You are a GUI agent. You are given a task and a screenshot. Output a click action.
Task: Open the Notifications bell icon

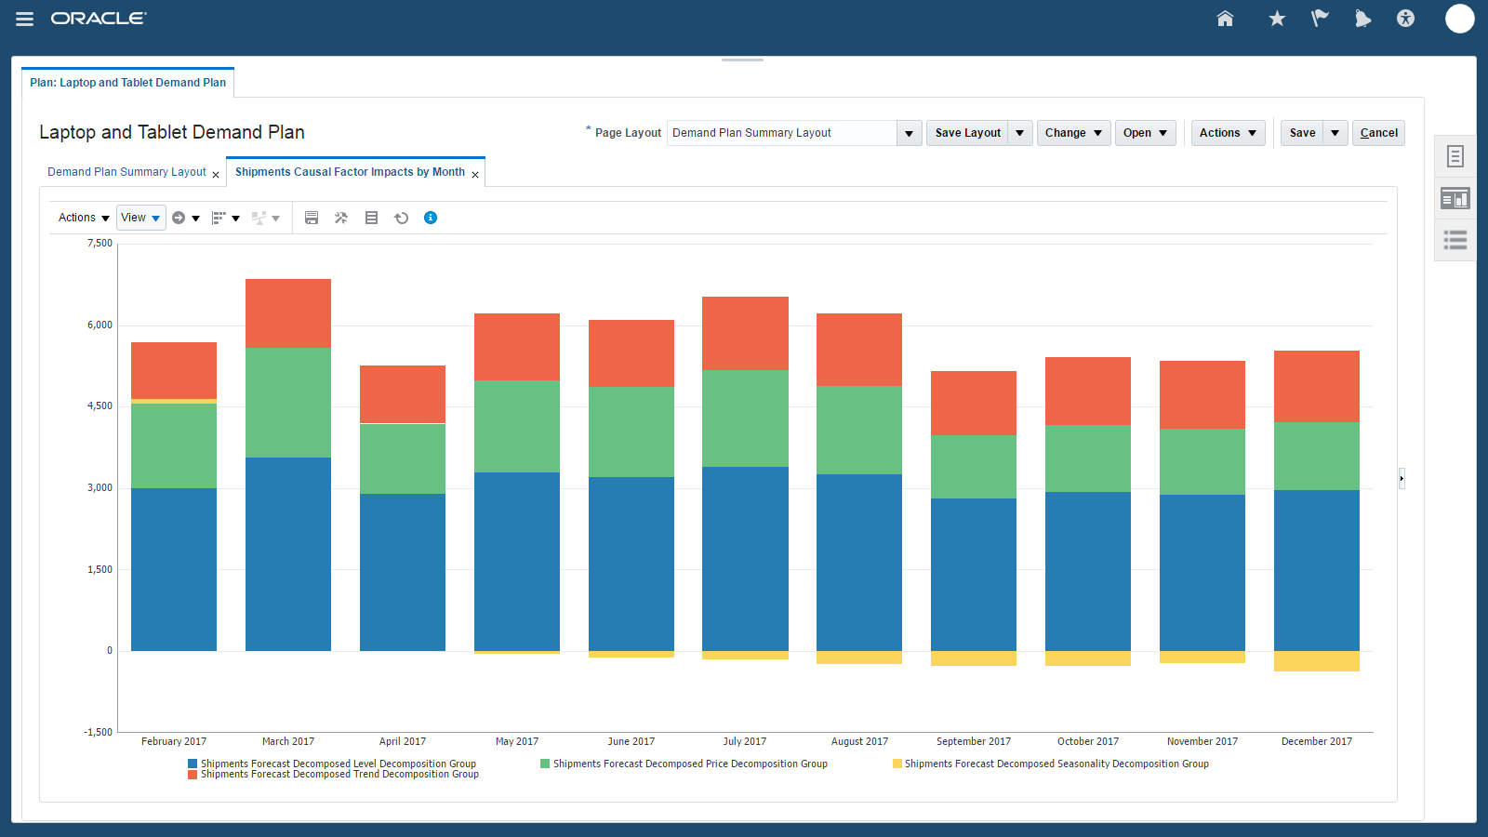point(1362,19)
